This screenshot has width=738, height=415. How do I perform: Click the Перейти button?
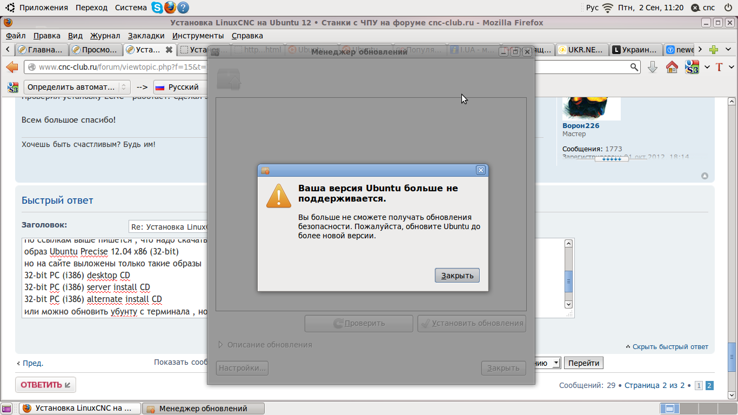click(x=584, y=363)
